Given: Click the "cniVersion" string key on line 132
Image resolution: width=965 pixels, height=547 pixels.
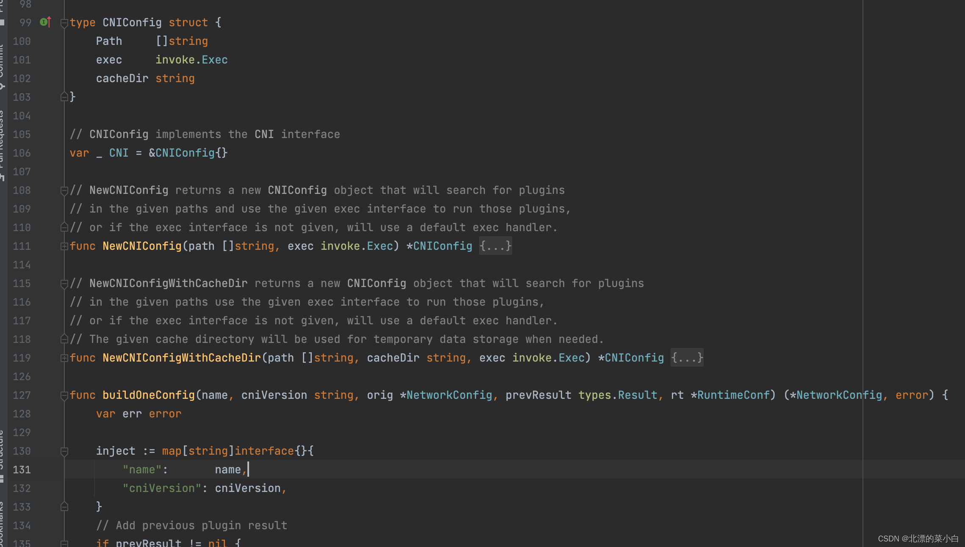Looking at the screenshot, I should pyautogui.click(x=162, y=488).
